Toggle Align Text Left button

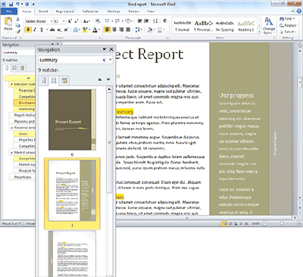[x=108, y=30]
